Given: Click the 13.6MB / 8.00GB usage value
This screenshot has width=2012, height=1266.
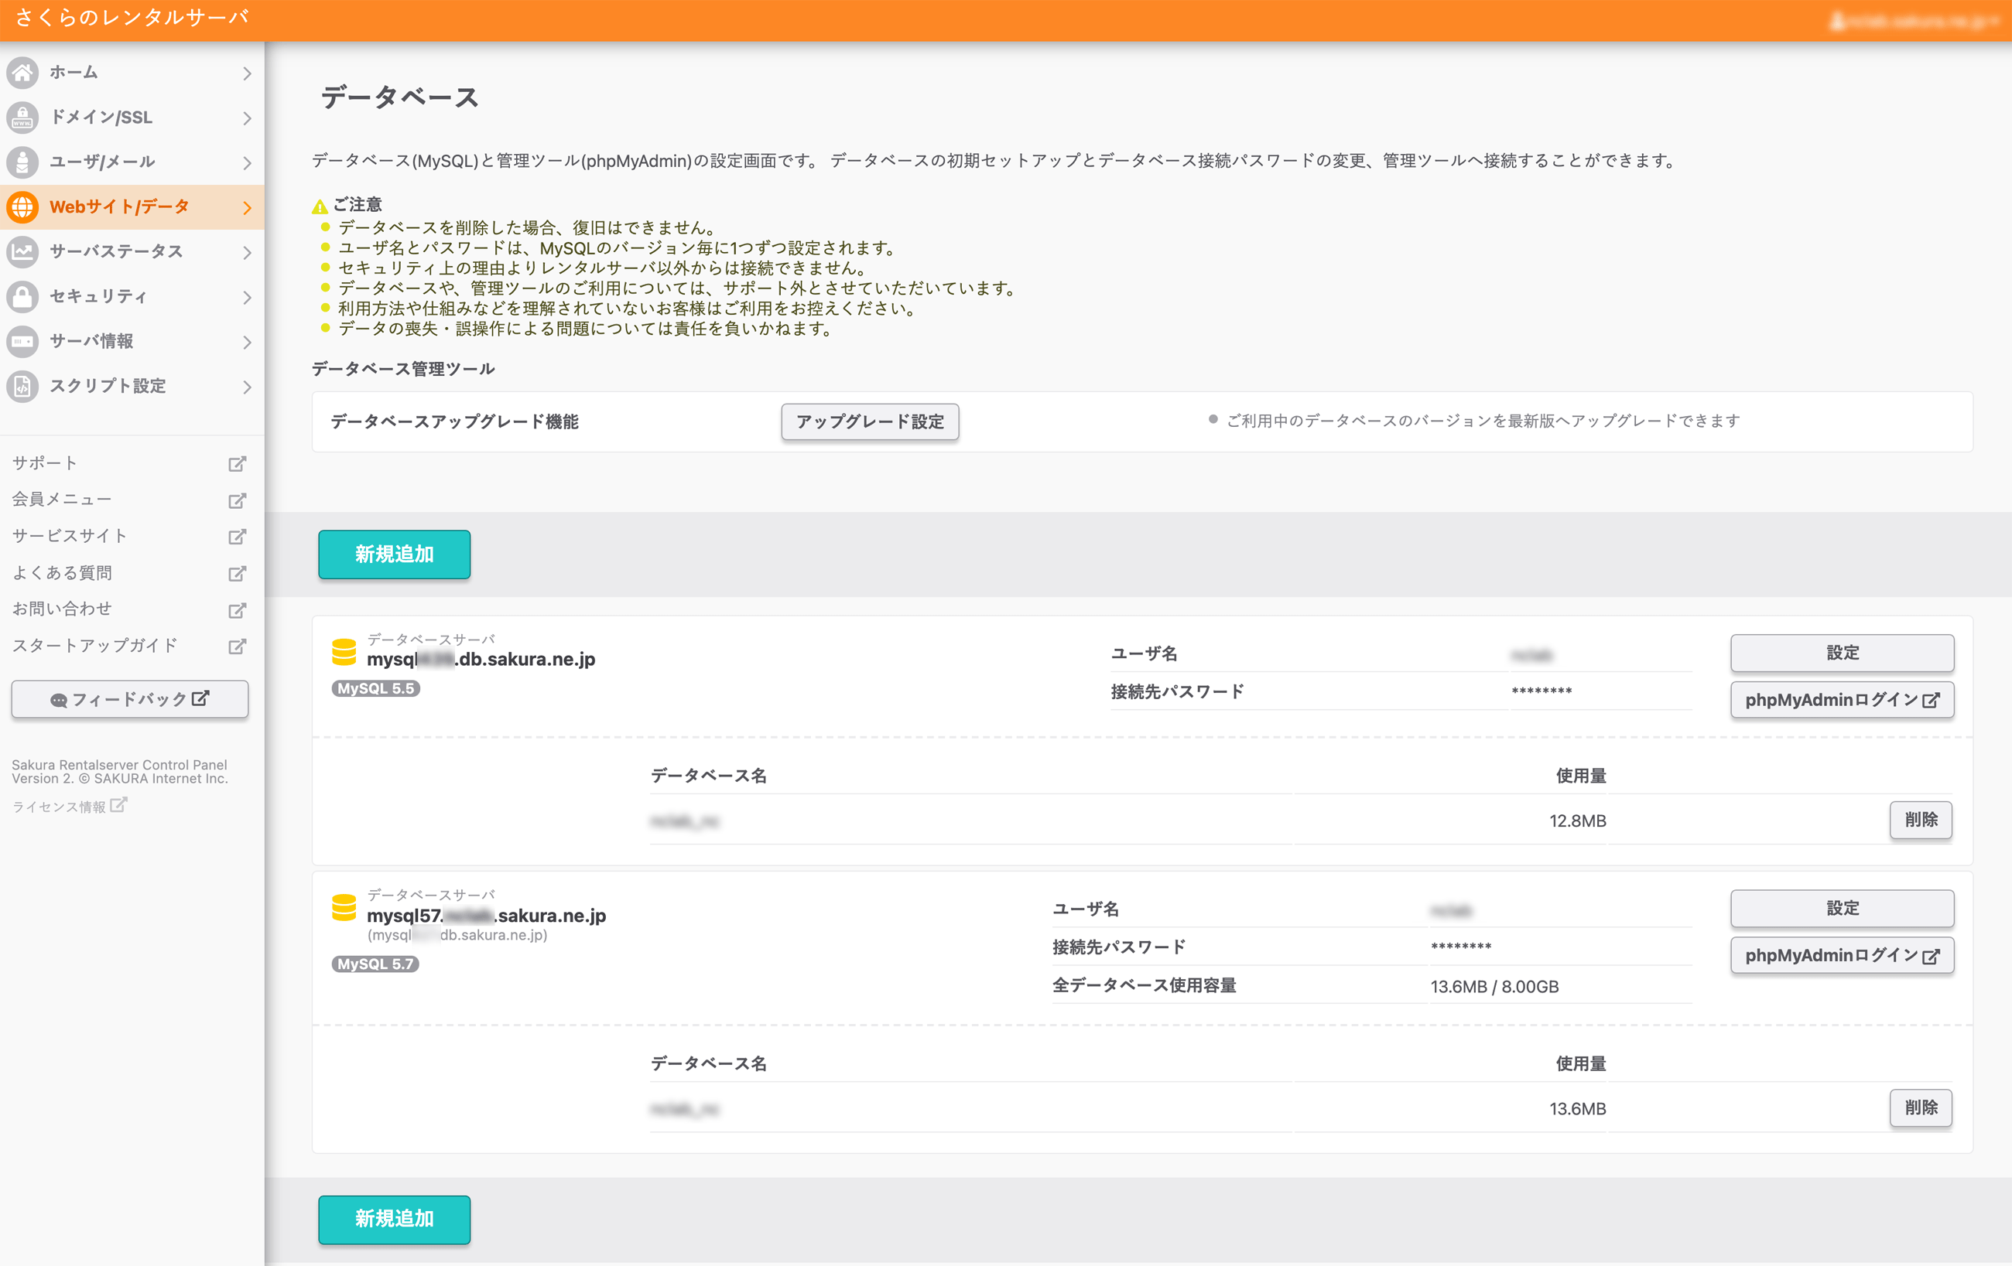Looking at the screenshot, I should (x=1494, y=986).
